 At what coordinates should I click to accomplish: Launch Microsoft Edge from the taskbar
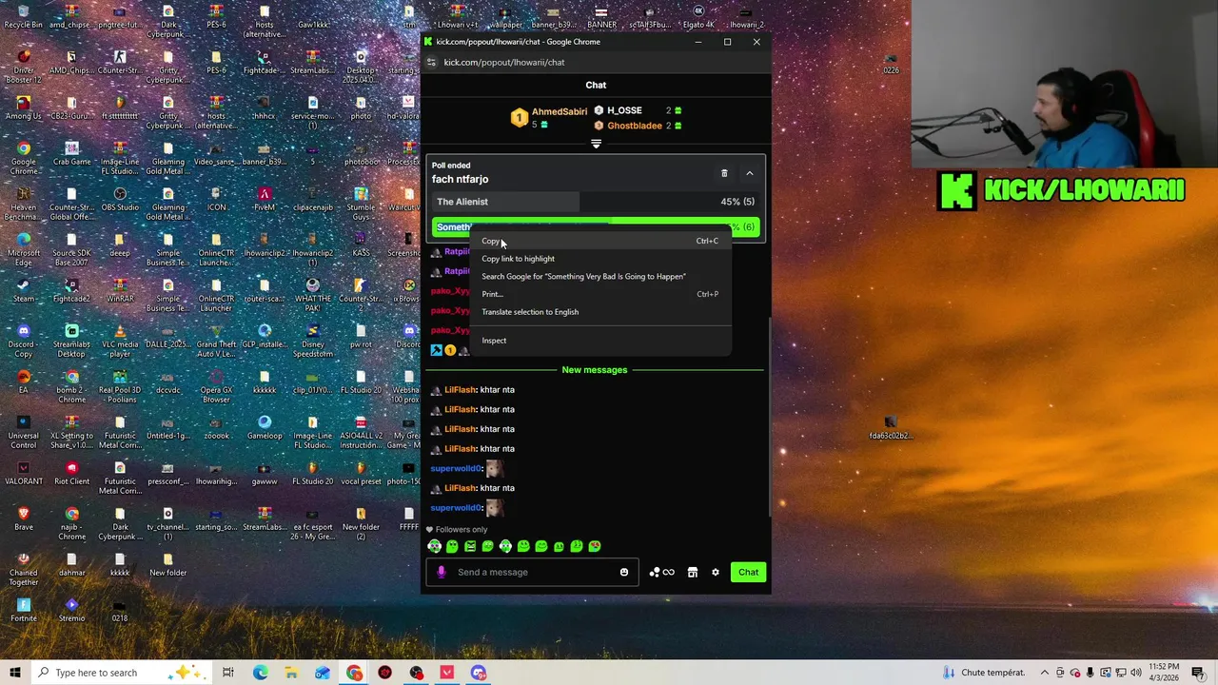[260, 673]
